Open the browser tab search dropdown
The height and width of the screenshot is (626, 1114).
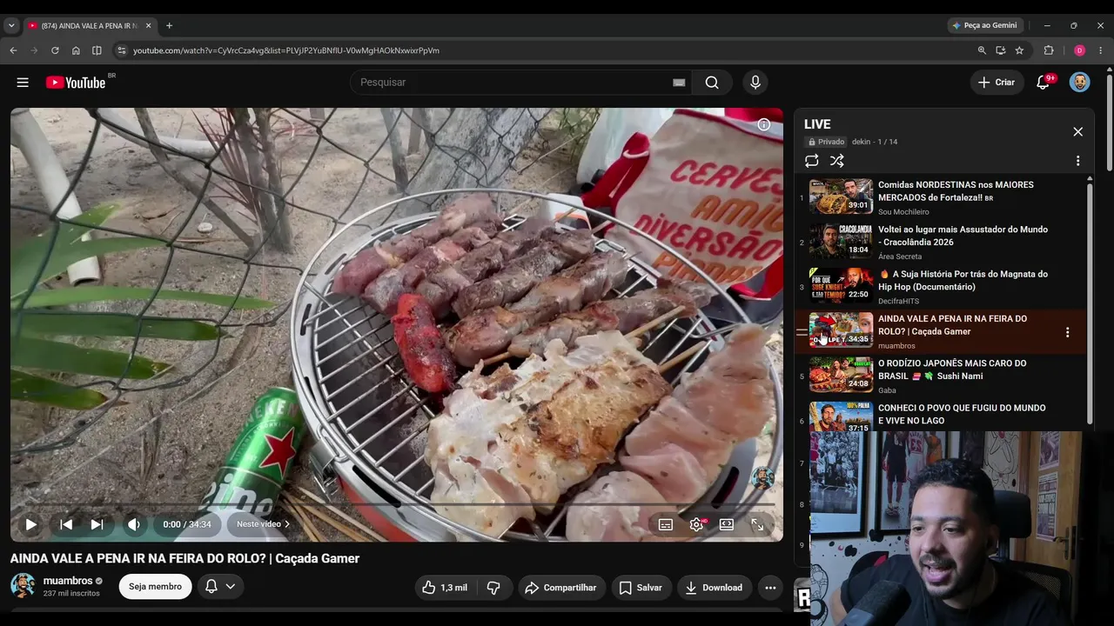point(11,26)
